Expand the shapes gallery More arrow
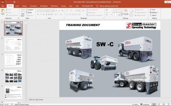Screen dimensions: 171x106 tap(122, 15)
